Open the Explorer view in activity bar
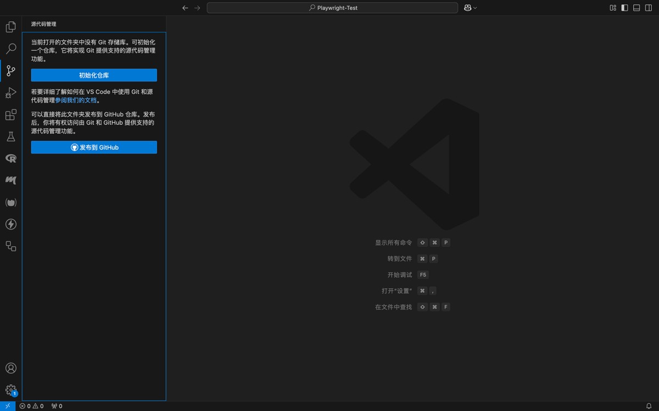Viewport: 659px width, 411px height. tap(10, 27)
